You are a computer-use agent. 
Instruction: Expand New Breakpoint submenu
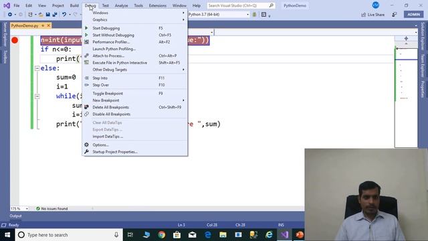pyautogui.click(x=135, y=100)
